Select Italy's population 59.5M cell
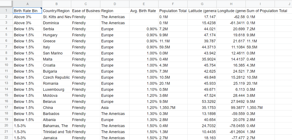The height and width of the screenshot is (140, 292). [173, 47]
